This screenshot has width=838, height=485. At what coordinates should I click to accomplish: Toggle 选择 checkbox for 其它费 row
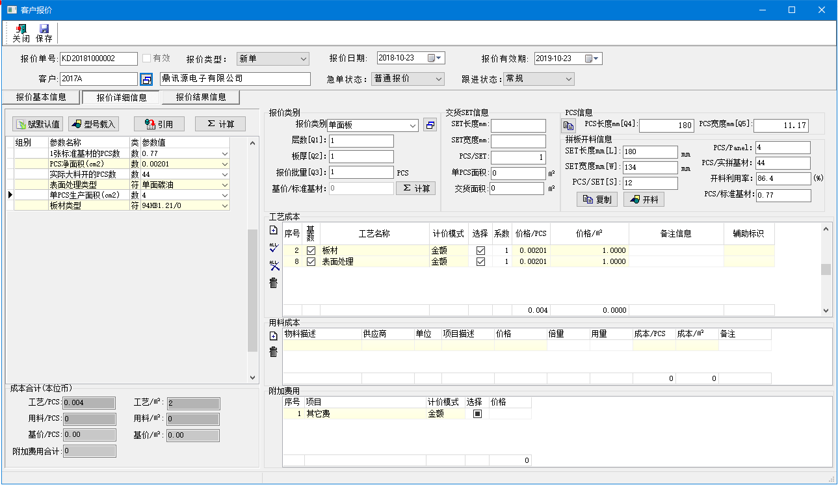pos(477,413)
